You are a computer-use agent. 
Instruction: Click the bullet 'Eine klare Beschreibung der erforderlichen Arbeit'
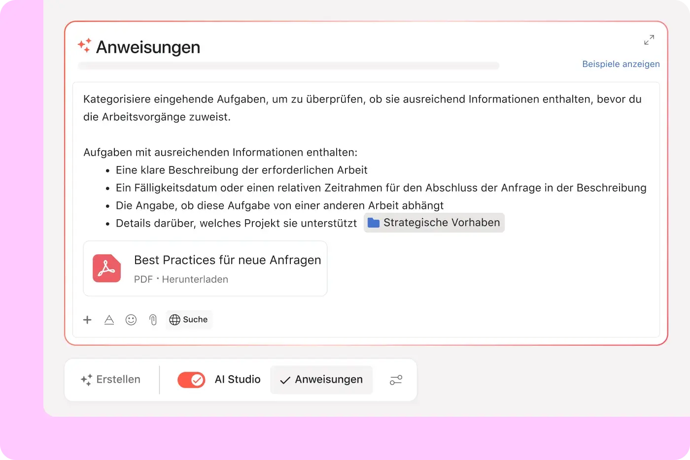(241, 170)
